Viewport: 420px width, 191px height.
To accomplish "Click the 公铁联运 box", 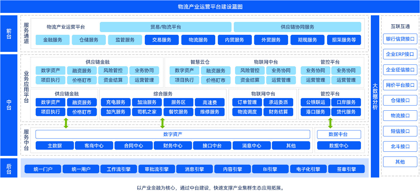I will coord(315,102).
